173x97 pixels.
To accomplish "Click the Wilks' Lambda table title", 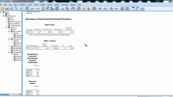I will pos(50,41).
